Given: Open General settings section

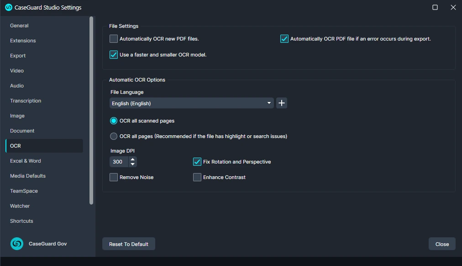Looking at the screenshot, I should point(44,26).
